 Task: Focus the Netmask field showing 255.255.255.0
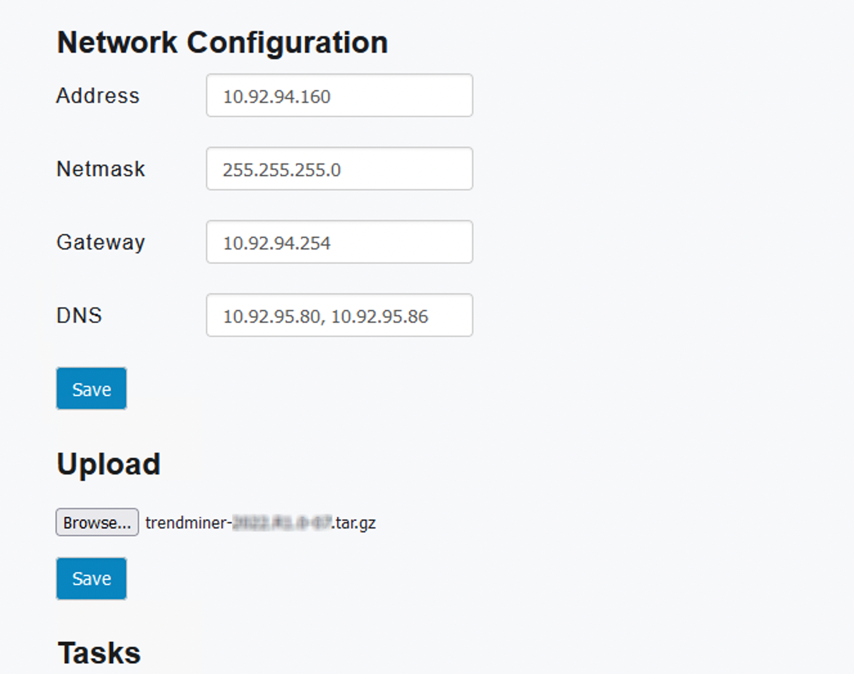click(x=340, y=168)
